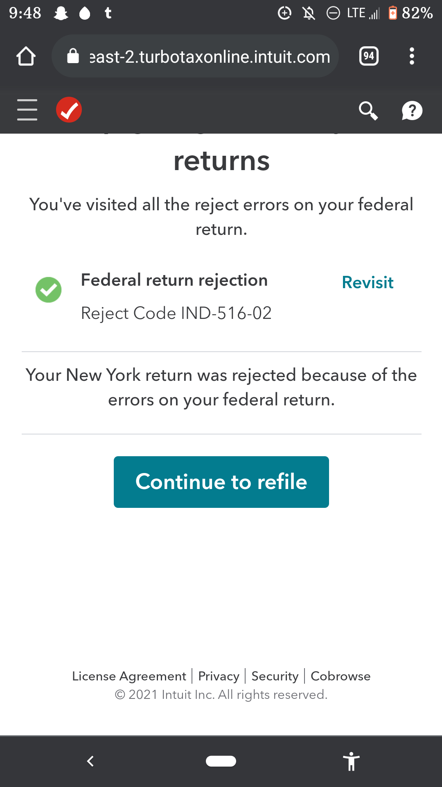442x787 pixels.
Task: Select the Reject Code IND-516-02 text
Action: 176,313
